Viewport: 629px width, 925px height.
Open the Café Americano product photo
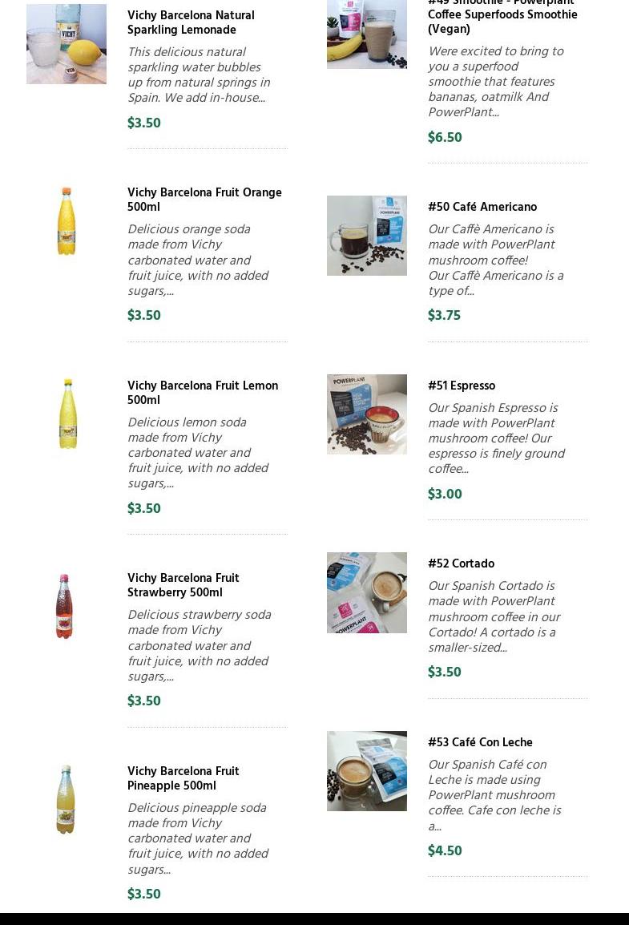click(x=366, y=236)
